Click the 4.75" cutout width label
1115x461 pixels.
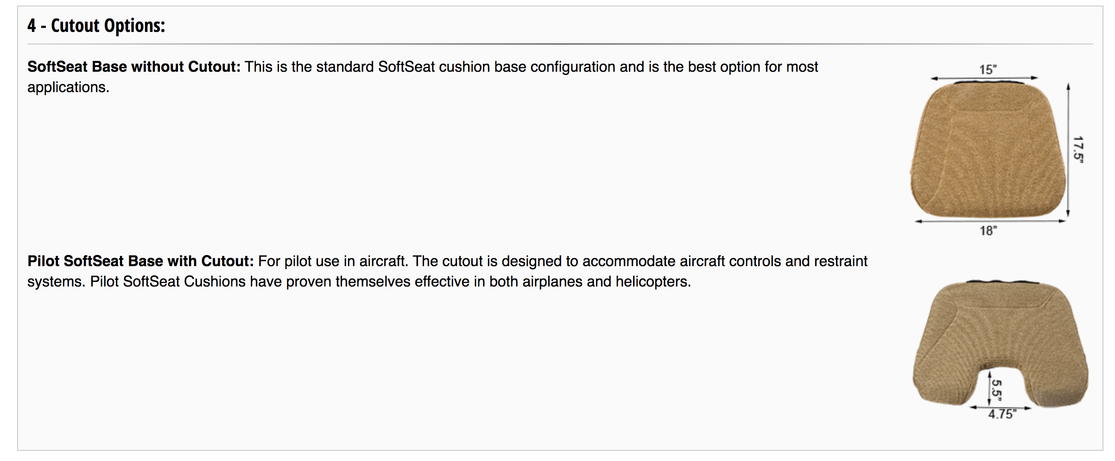point(1001,414)
